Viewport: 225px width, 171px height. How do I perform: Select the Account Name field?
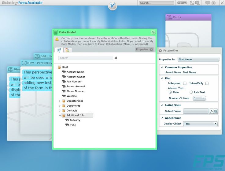click(x=75, y=72)
